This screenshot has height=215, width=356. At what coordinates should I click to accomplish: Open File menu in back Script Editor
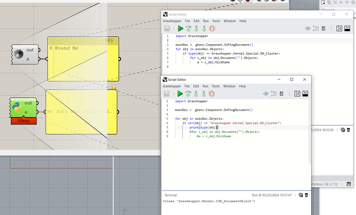coord(187,21)
